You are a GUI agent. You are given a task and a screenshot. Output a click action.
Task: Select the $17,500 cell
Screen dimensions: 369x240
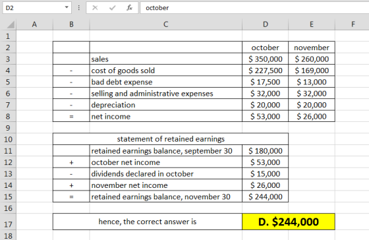coord(265,82)
